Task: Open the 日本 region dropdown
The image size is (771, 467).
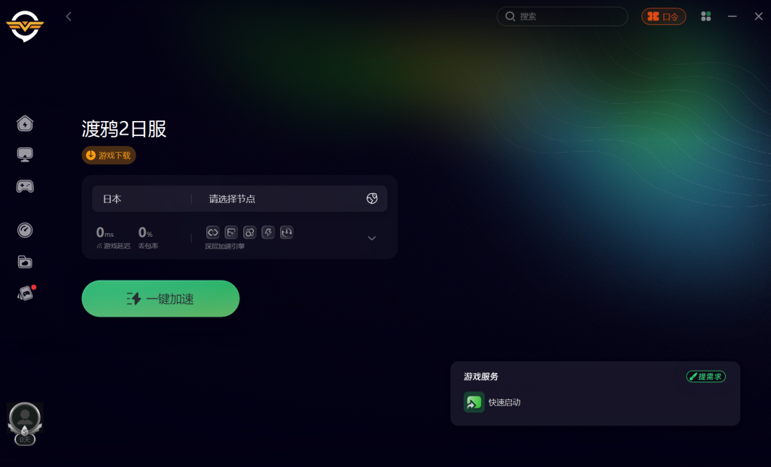Action: tap(142, 199)
